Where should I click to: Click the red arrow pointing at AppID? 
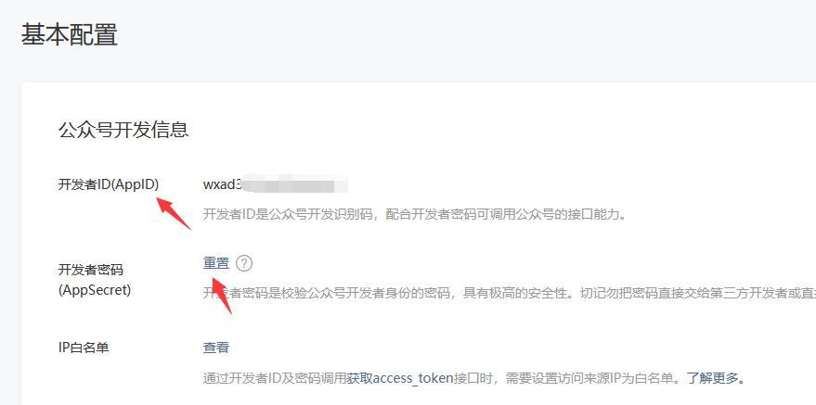(174, 213)
